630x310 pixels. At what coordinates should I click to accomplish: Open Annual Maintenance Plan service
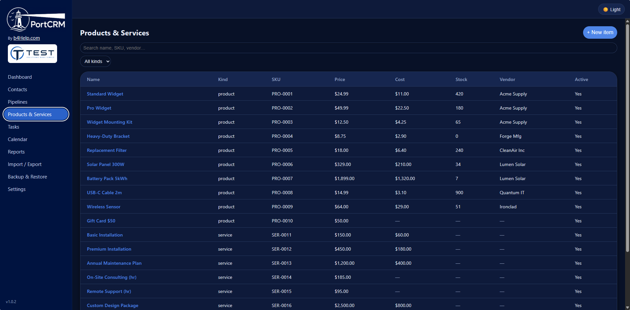(114, 263)
